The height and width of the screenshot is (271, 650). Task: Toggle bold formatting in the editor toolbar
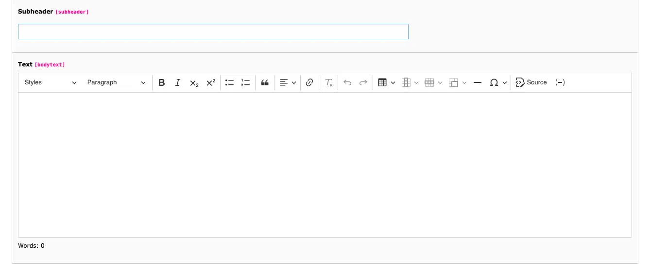click(x=162, y=82)
